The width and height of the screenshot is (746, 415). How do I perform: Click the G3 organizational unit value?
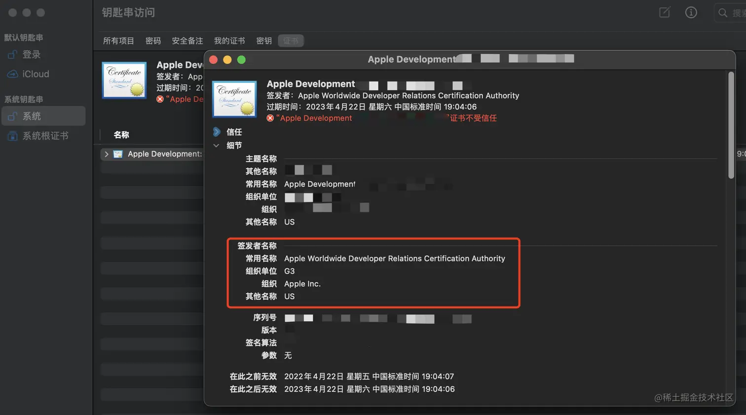coord(290,271)
